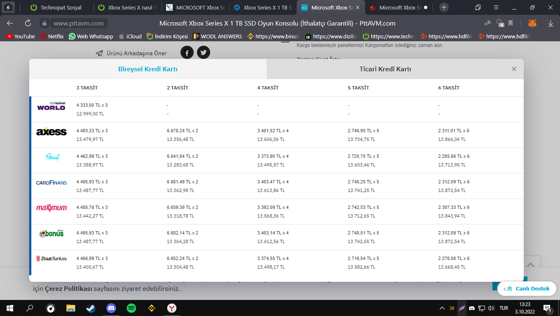Click Ziraat cell 2.278,08 TL x 6
560x316 pixels.
pyautogui.click(x=454, y=258)
